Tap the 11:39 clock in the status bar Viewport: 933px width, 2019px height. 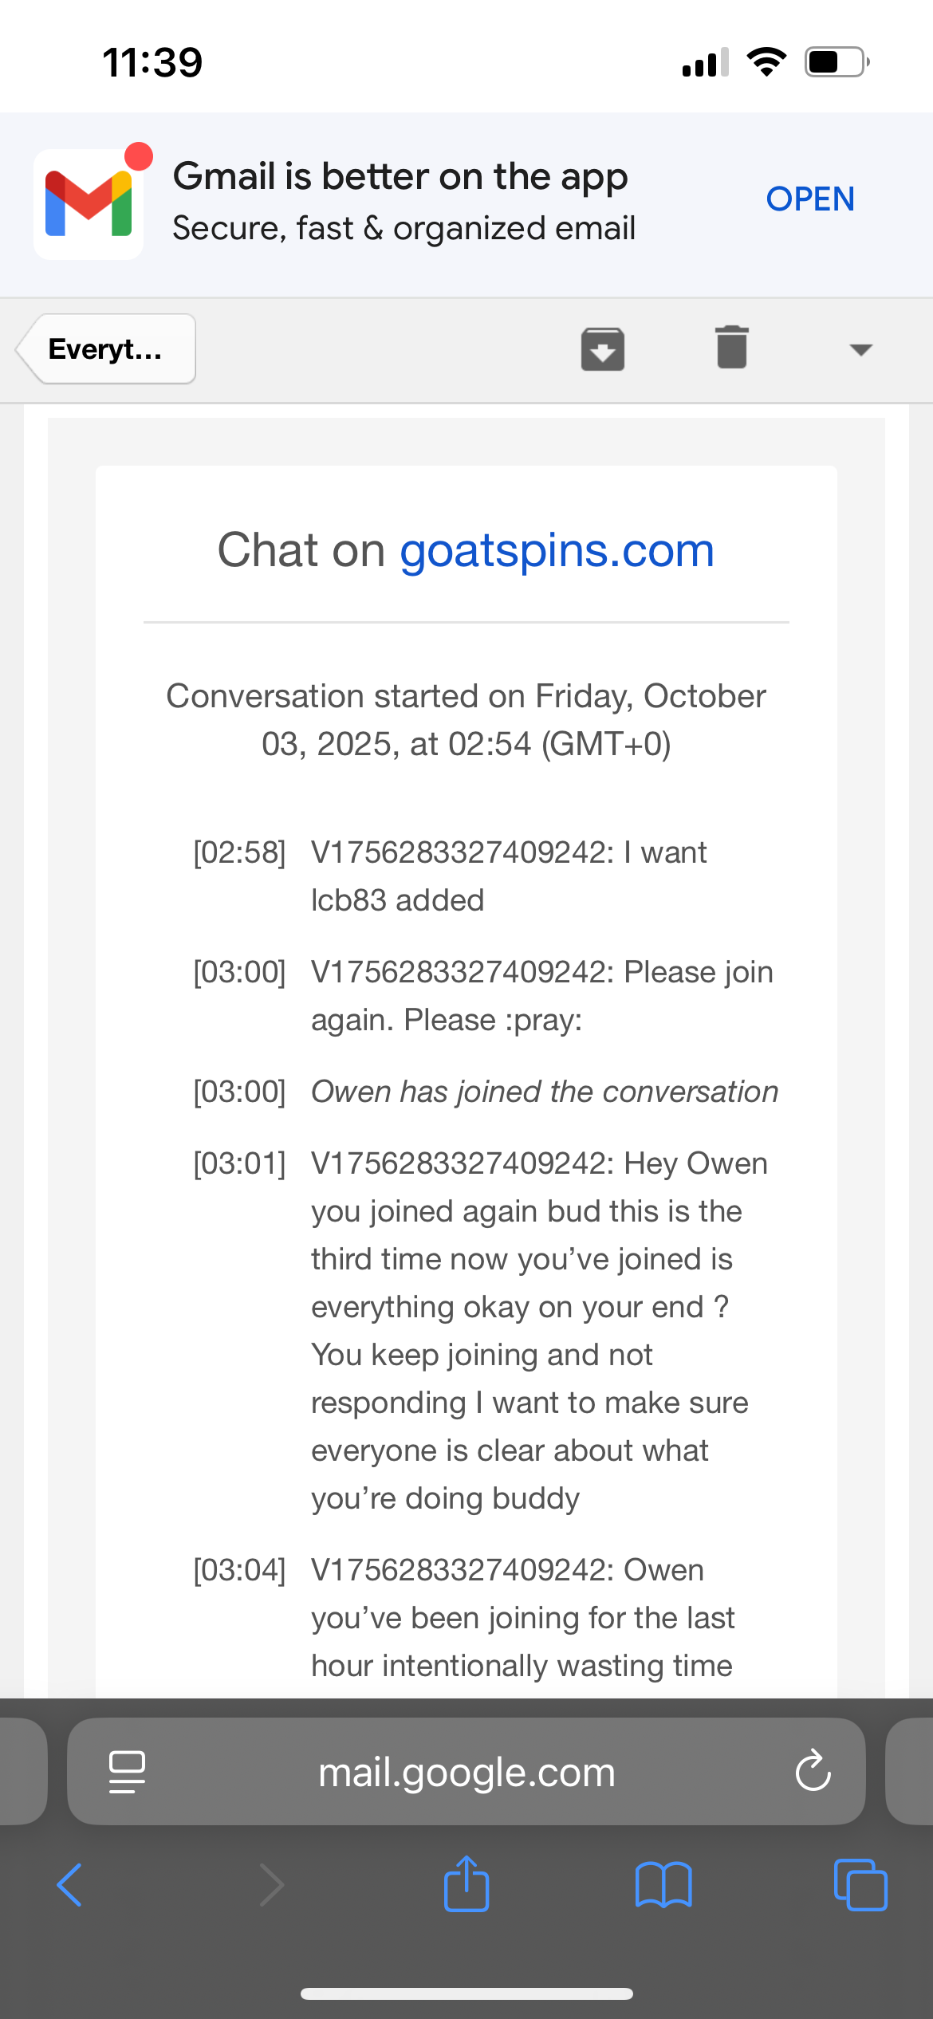152,62
